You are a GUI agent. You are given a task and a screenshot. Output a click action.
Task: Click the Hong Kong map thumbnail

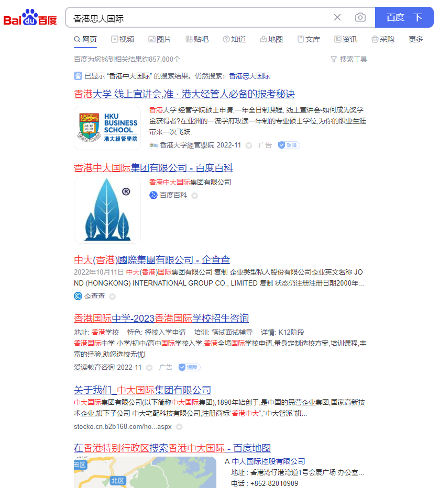pos(145,472)
